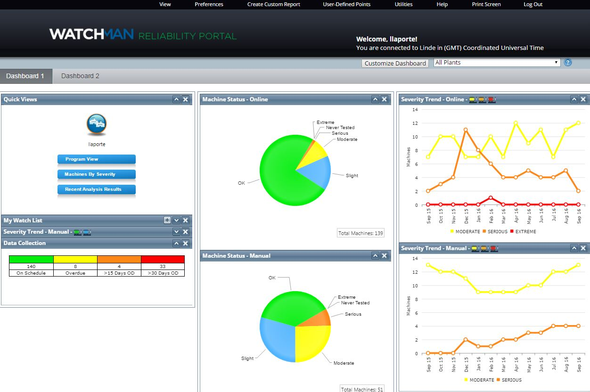
Task: Collapse the Machine Status - Online panel
Action: point(375,99)
